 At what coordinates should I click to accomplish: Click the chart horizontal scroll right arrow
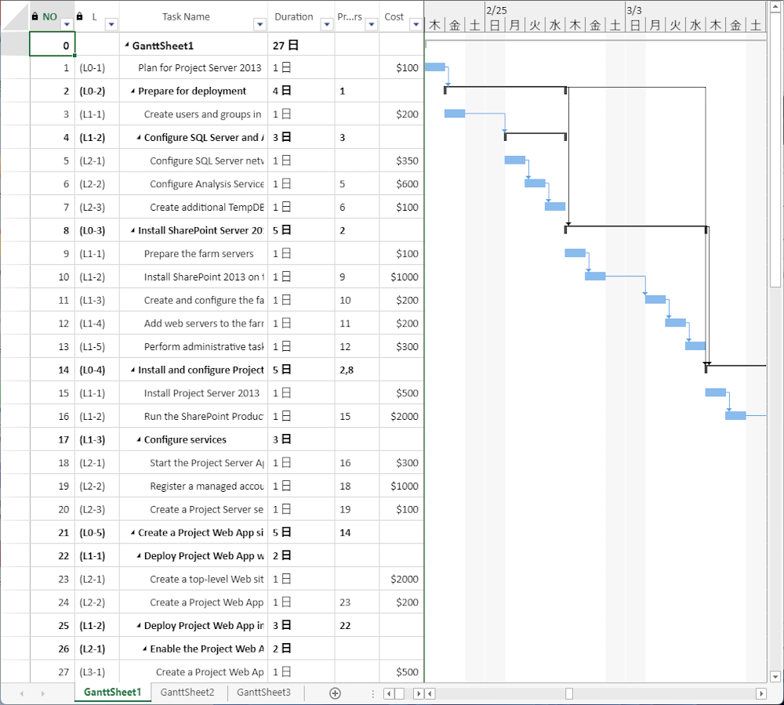click(761, 693)
